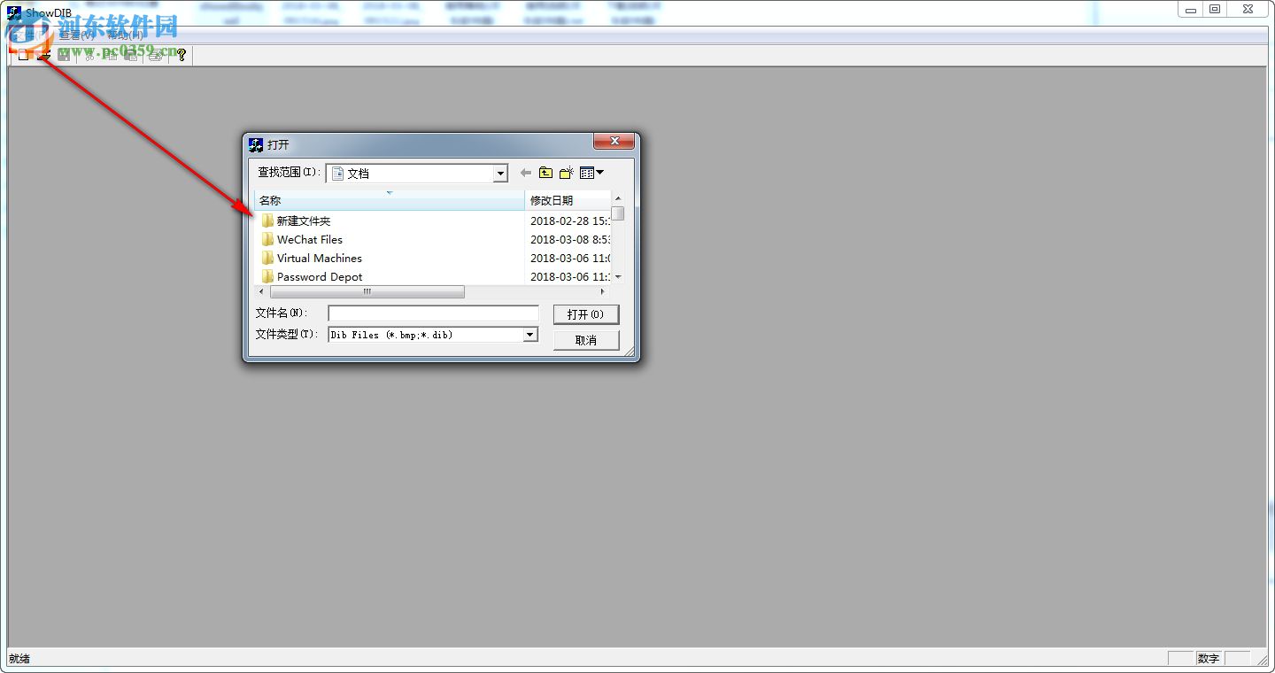Click the Paste toolbar icon
The height and width of the screenshot is (673, 1275).
130,55
